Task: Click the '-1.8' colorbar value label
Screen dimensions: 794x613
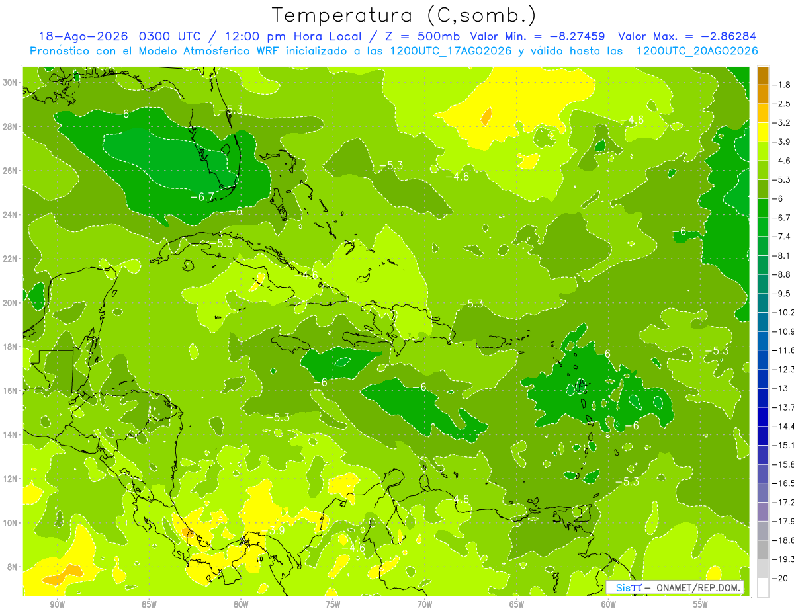Action: pos(781,85)
